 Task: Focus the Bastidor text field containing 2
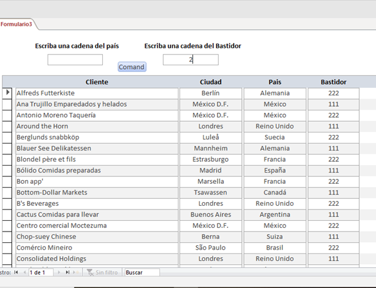[x=191, y=60]
